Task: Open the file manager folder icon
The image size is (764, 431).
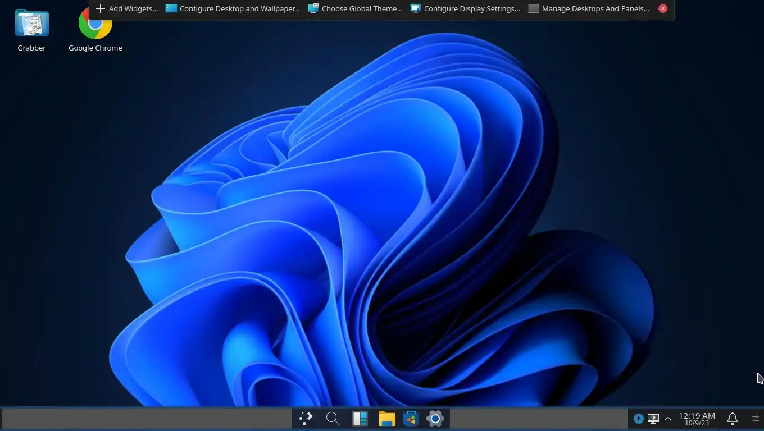Action: (x=386, y=419)
